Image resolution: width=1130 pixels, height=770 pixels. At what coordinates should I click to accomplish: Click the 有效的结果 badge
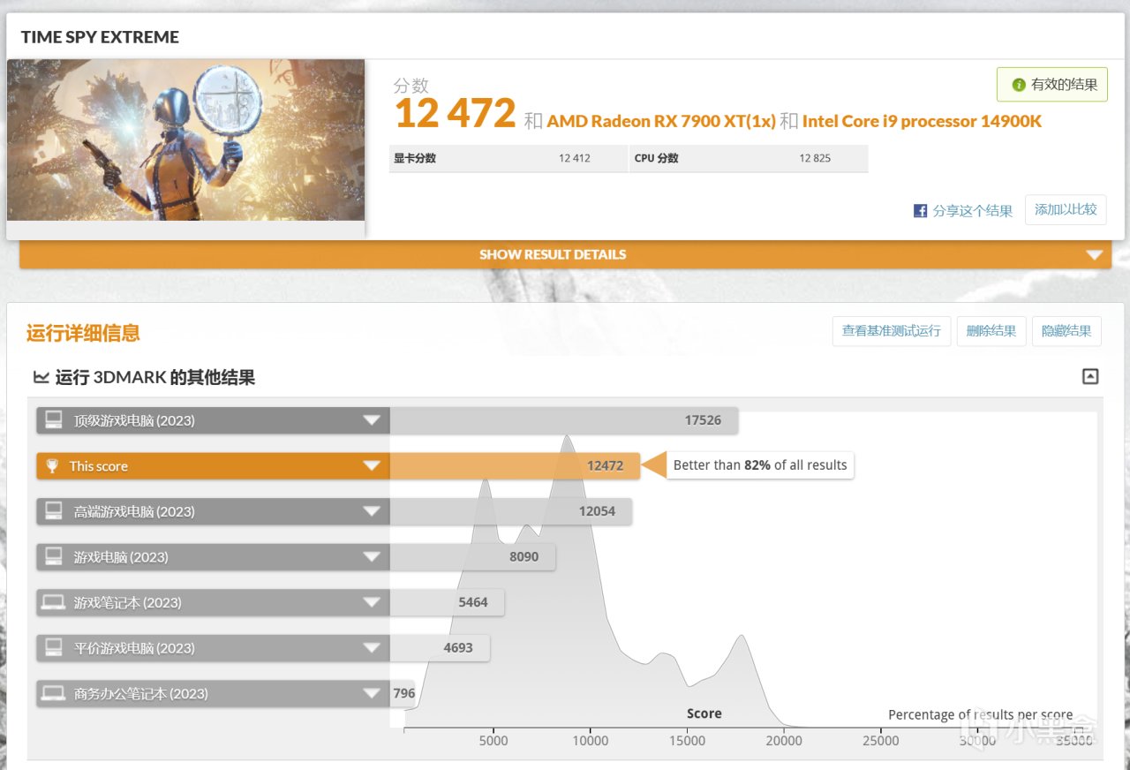pyautogui.click(x=1051, y=85)
